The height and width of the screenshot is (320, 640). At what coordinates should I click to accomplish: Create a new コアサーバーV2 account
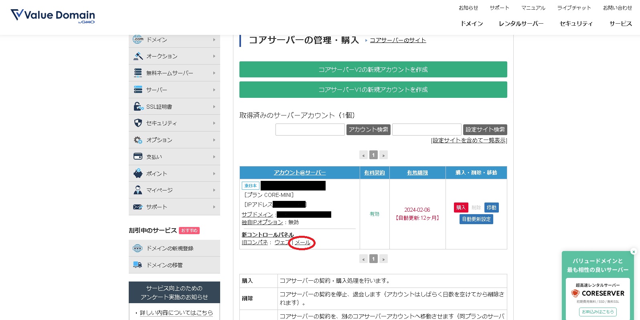pyautogui.click(x=373, y=69)
